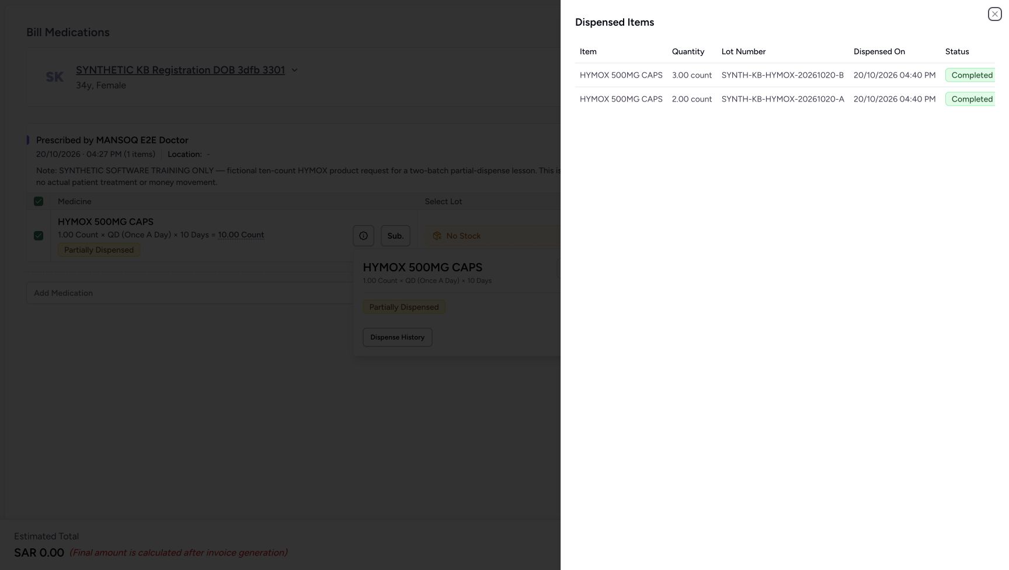
Task: Click the Status column header
Action: [957, 51]
